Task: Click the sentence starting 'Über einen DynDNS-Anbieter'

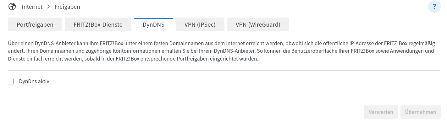Action: 126,43
